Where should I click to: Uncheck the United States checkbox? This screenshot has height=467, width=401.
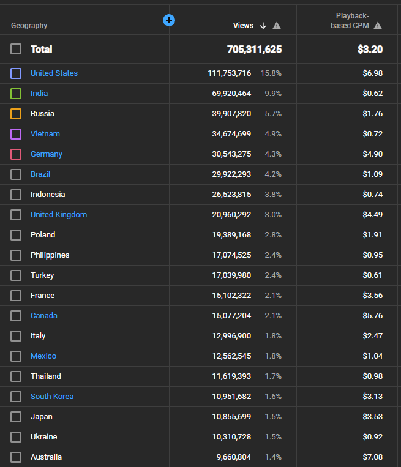(x=16, y=73)
